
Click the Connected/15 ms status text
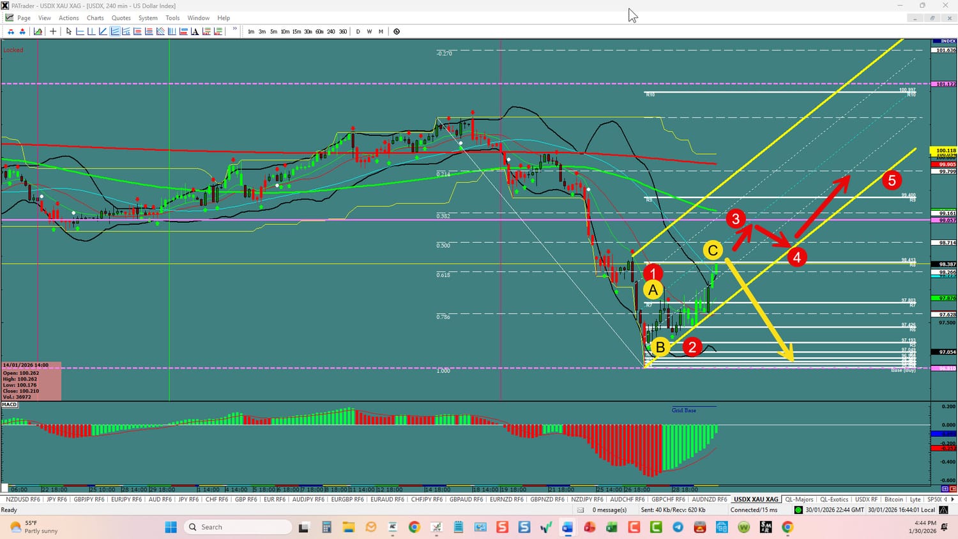(754, 510)
